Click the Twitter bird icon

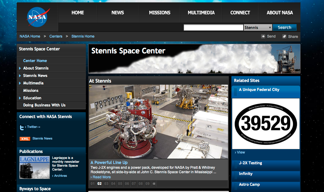click(x=22, y=128)
